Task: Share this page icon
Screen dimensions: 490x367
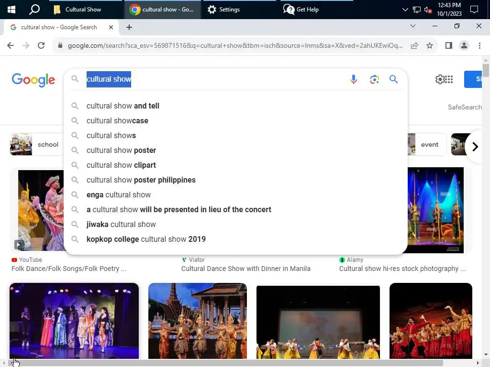Action: point(414,45)
